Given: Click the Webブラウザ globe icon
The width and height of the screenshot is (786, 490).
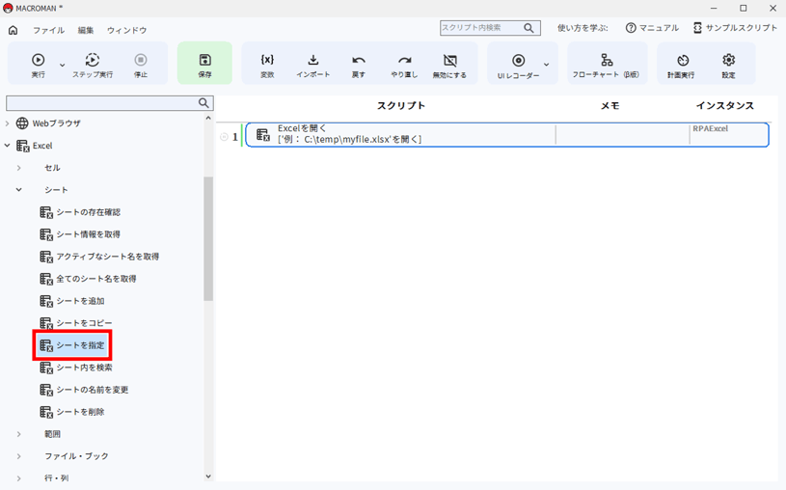Looking at the screenshot, I should [22, 123].
